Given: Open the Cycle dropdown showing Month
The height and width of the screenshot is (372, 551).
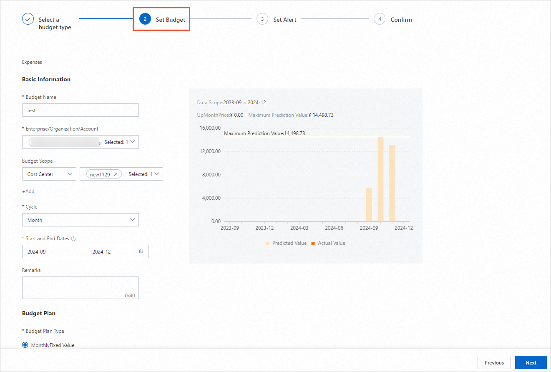Looking at the screenshot, I should (81, 220).
